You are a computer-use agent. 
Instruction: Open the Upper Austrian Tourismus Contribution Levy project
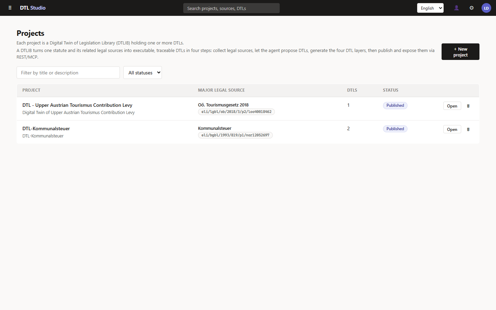pyautogui.click(x=452, y=106)
